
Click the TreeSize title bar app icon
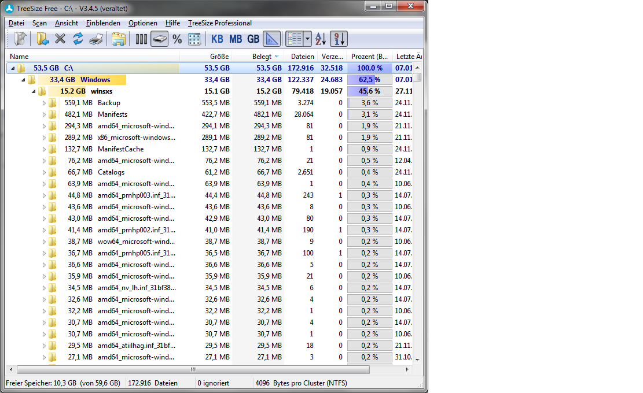click(x=9, y=8)
